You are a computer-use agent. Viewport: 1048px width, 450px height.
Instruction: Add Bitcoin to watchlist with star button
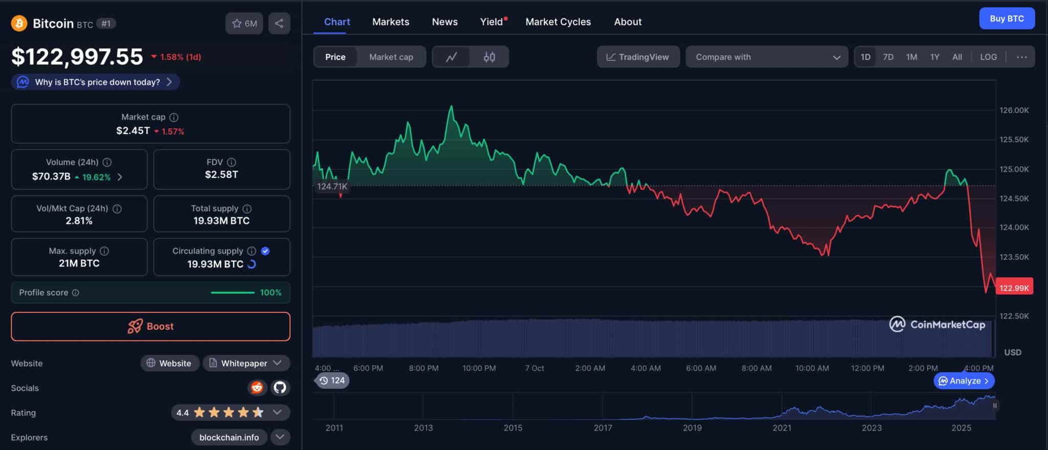[244, 24]
